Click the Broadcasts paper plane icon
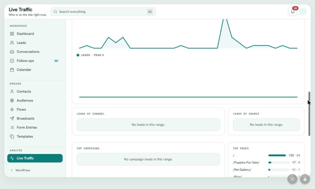This screenshot has height=189, width=315. 12,118
